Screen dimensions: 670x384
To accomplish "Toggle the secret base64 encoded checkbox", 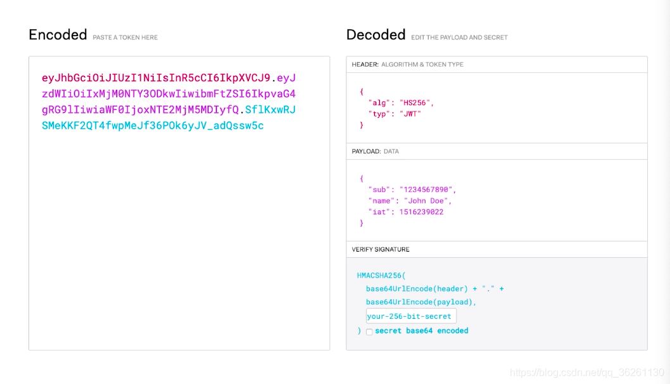I will tap(369, 331).
